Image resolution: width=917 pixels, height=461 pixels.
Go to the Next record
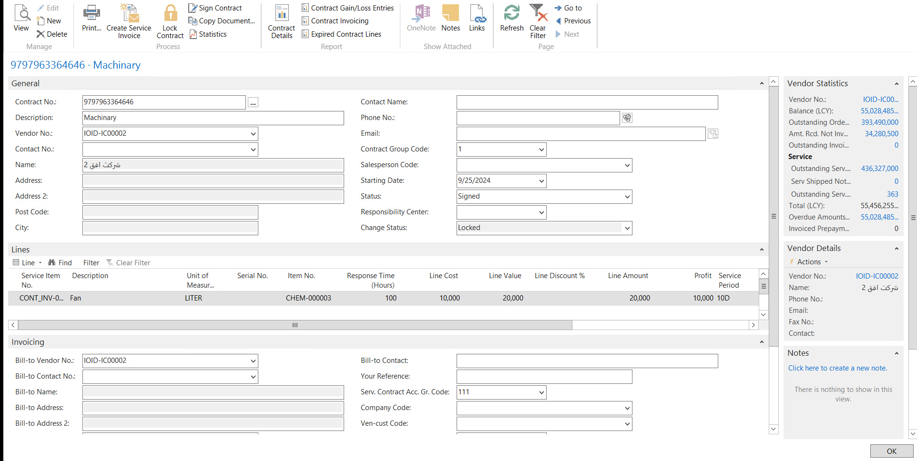point(567,34)
